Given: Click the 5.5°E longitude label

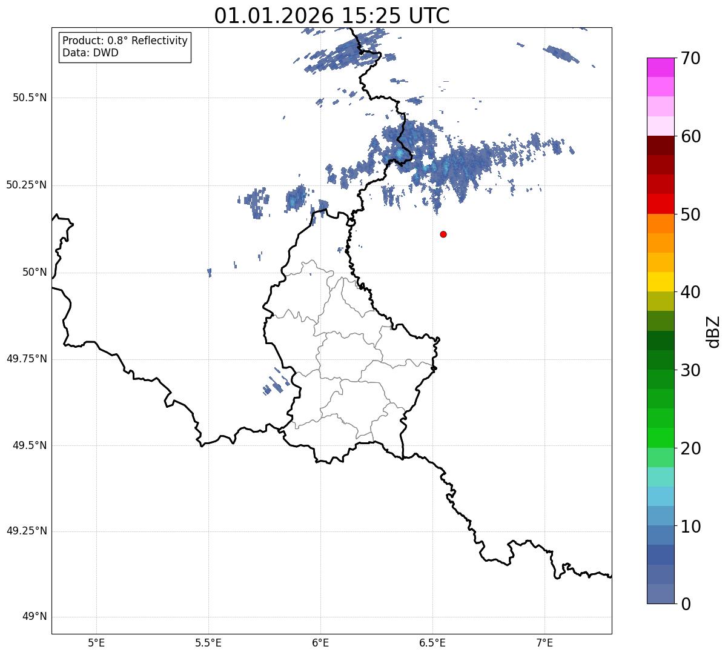Looking at the screenshot, I should point(208,643).
